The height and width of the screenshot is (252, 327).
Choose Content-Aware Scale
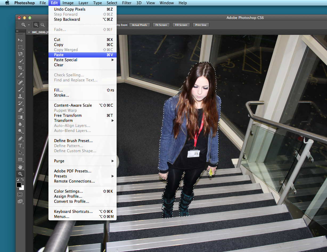83,105
